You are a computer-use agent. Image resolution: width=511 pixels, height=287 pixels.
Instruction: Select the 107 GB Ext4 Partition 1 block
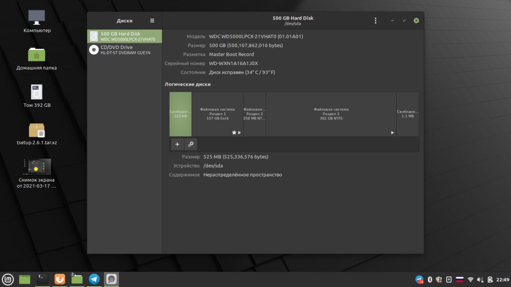click(x=218, y=114)
